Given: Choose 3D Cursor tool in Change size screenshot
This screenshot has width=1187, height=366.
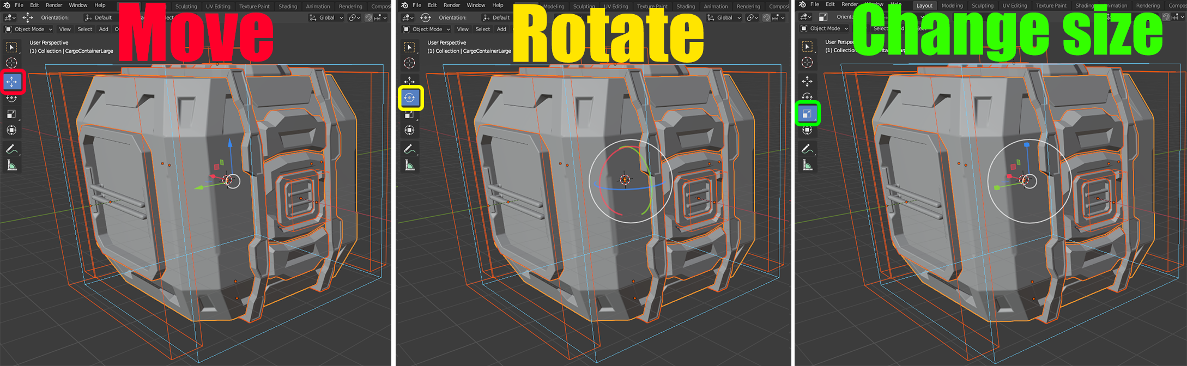Looking at the screenshot, I should pyautogui.click(x=808, y=63).
